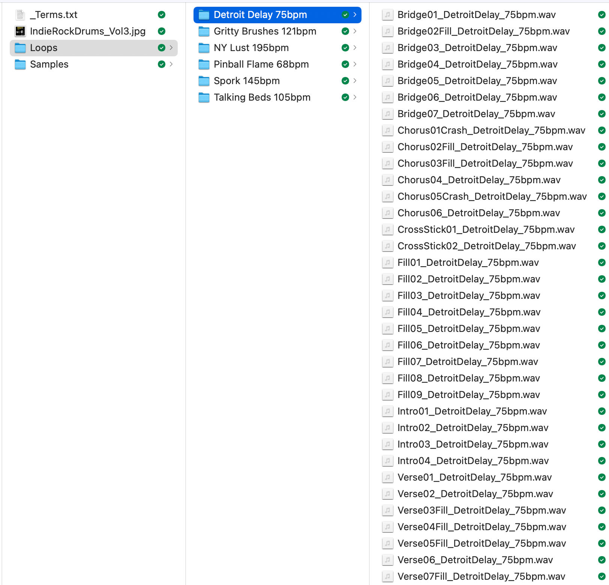
Task: Expand the Pinball Flame 68bpm chevron
Action: 355,64
